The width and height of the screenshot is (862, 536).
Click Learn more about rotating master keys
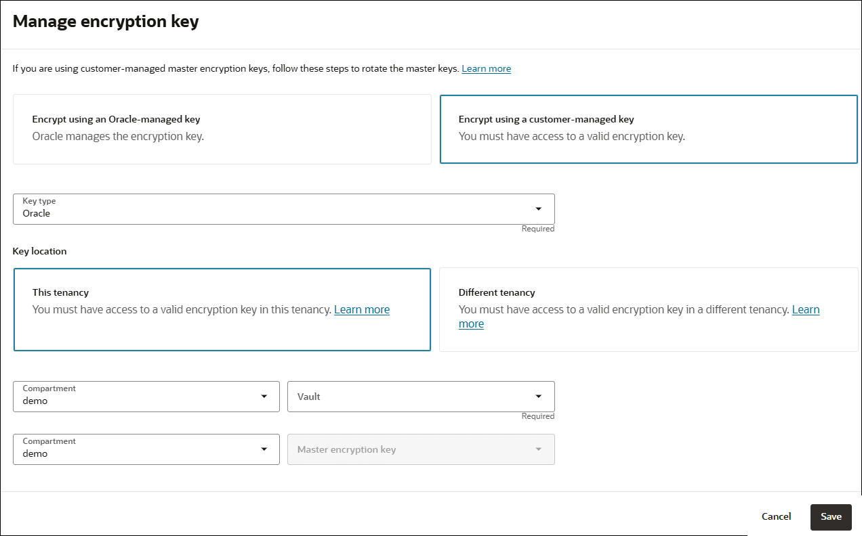tap(486, 68)
